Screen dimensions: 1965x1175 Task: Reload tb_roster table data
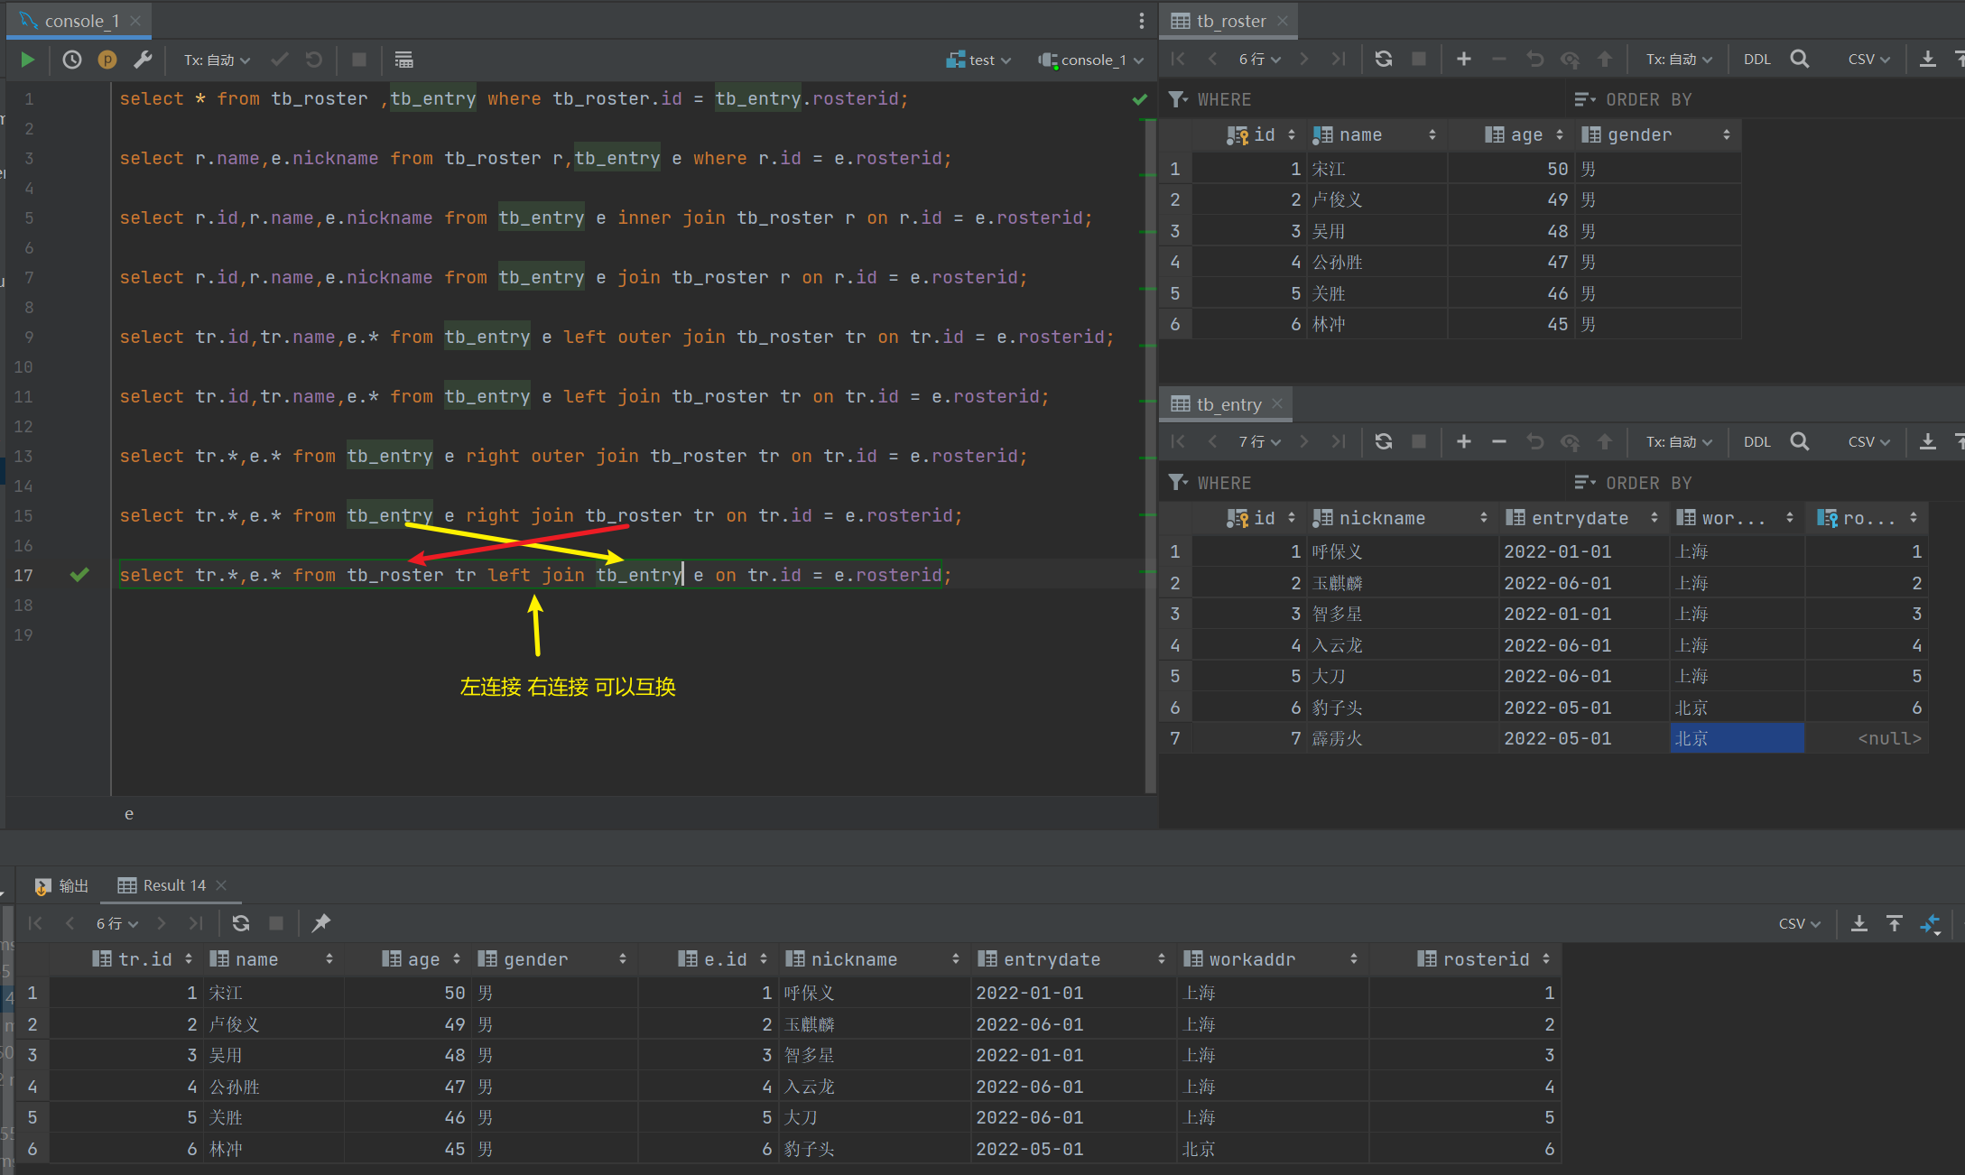(x=1383, y=59)
